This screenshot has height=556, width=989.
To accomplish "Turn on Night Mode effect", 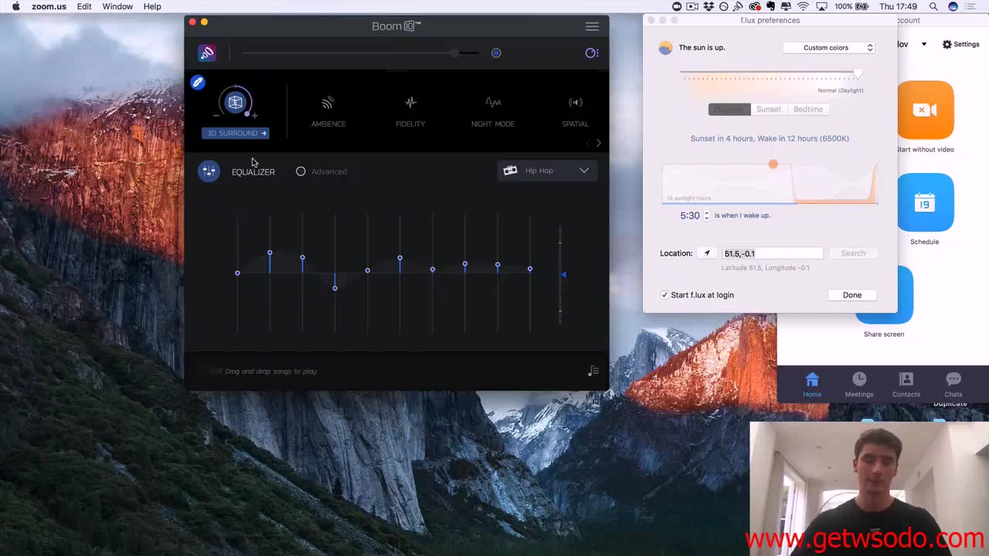I will click(x=493, y=110).
